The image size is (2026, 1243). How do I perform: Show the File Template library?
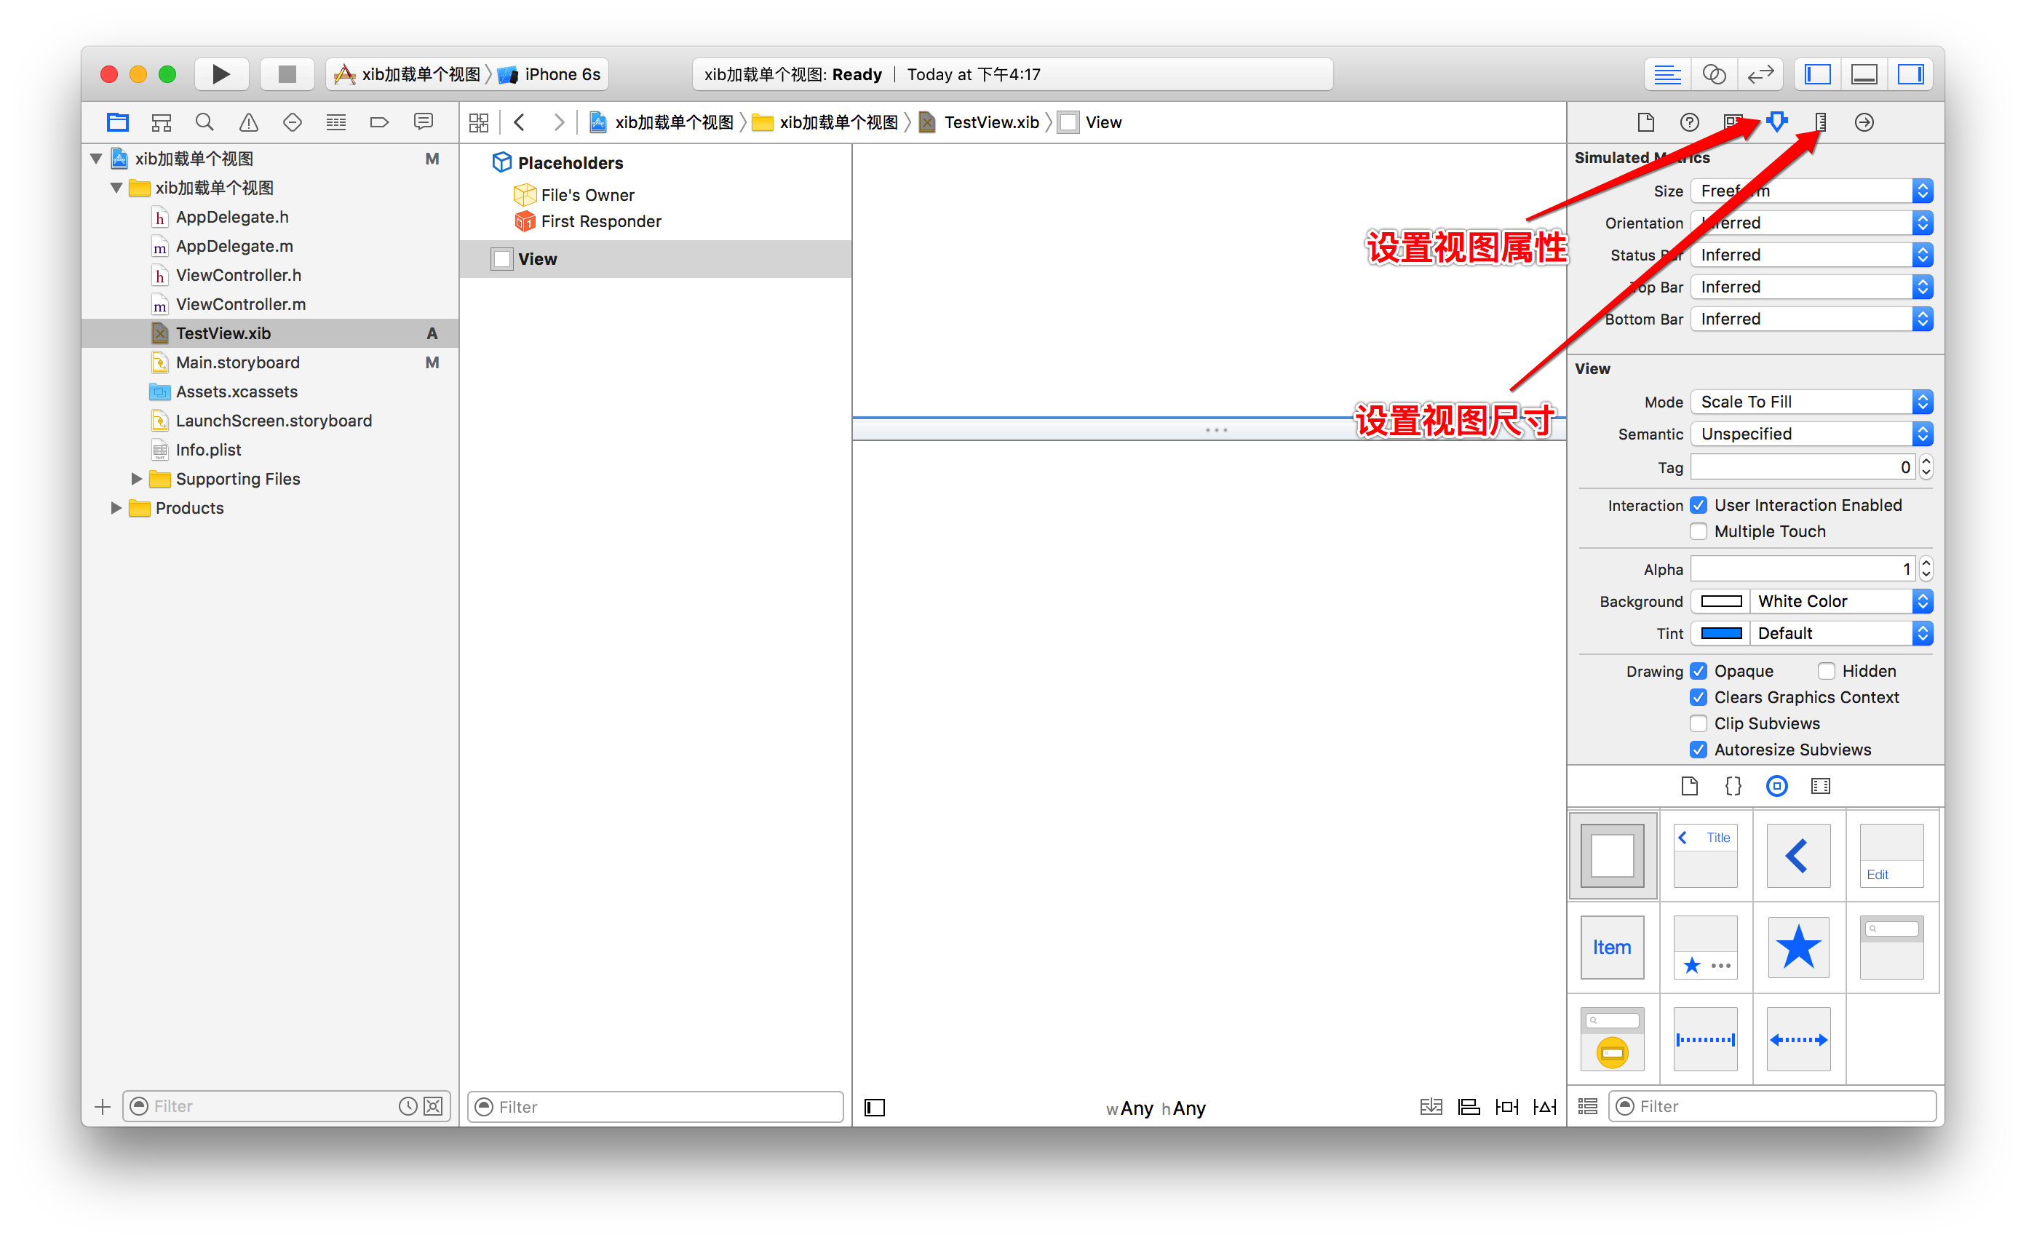pos(1689,786)
